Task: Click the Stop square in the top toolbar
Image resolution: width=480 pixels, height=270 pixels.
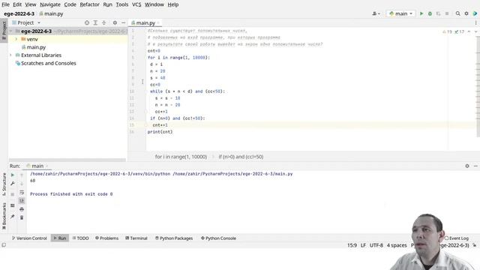Action: click(x=447, y=13)
